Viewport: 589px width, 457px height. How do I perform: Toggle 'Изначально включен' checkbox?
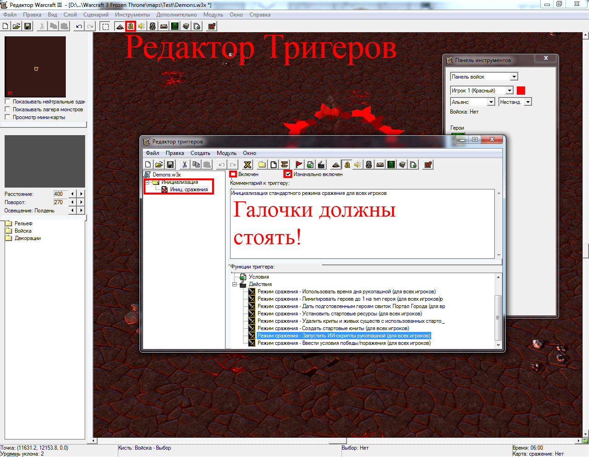coord(288,174)
